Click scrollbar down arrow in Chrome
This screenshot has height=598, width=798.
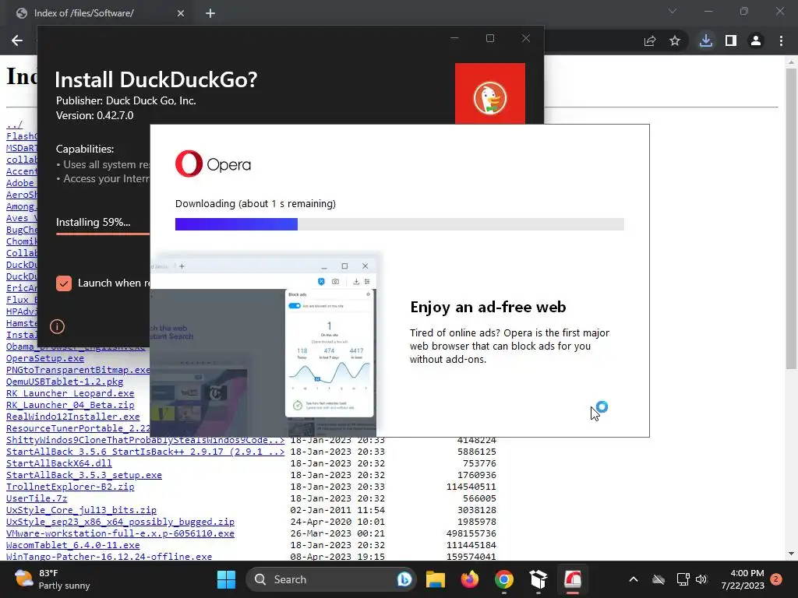click(791, 554)
